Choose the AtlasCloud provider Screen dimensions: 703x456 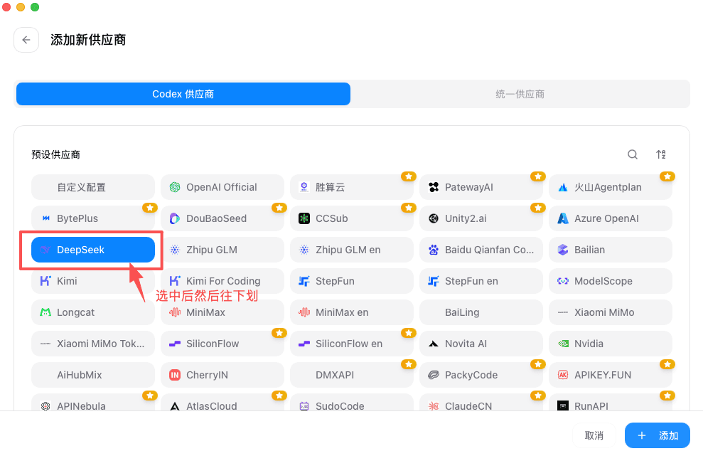pyautogui.click(x=222, y=403)
